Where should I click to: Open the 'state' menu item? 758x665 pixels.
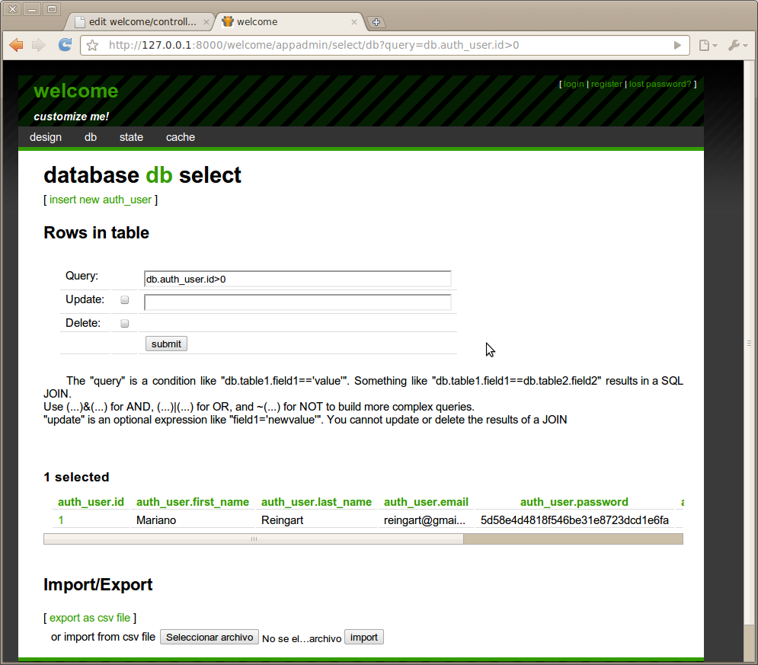[x=131, y=137]
